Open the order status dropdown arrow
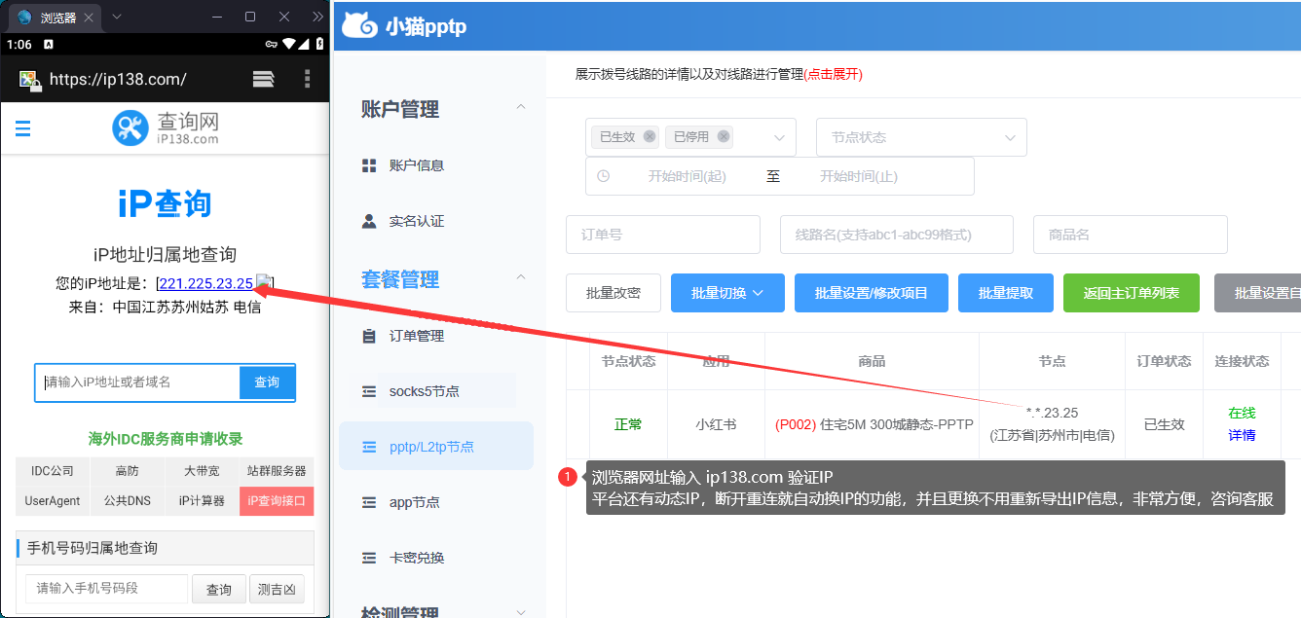The image size is (1301, 618). (779, 137)
